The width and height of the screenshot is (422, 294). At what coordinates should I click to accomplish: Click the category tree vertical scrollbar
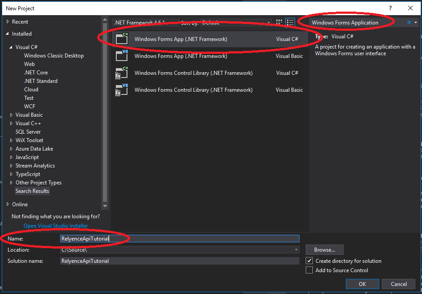(x=105, y=111)
